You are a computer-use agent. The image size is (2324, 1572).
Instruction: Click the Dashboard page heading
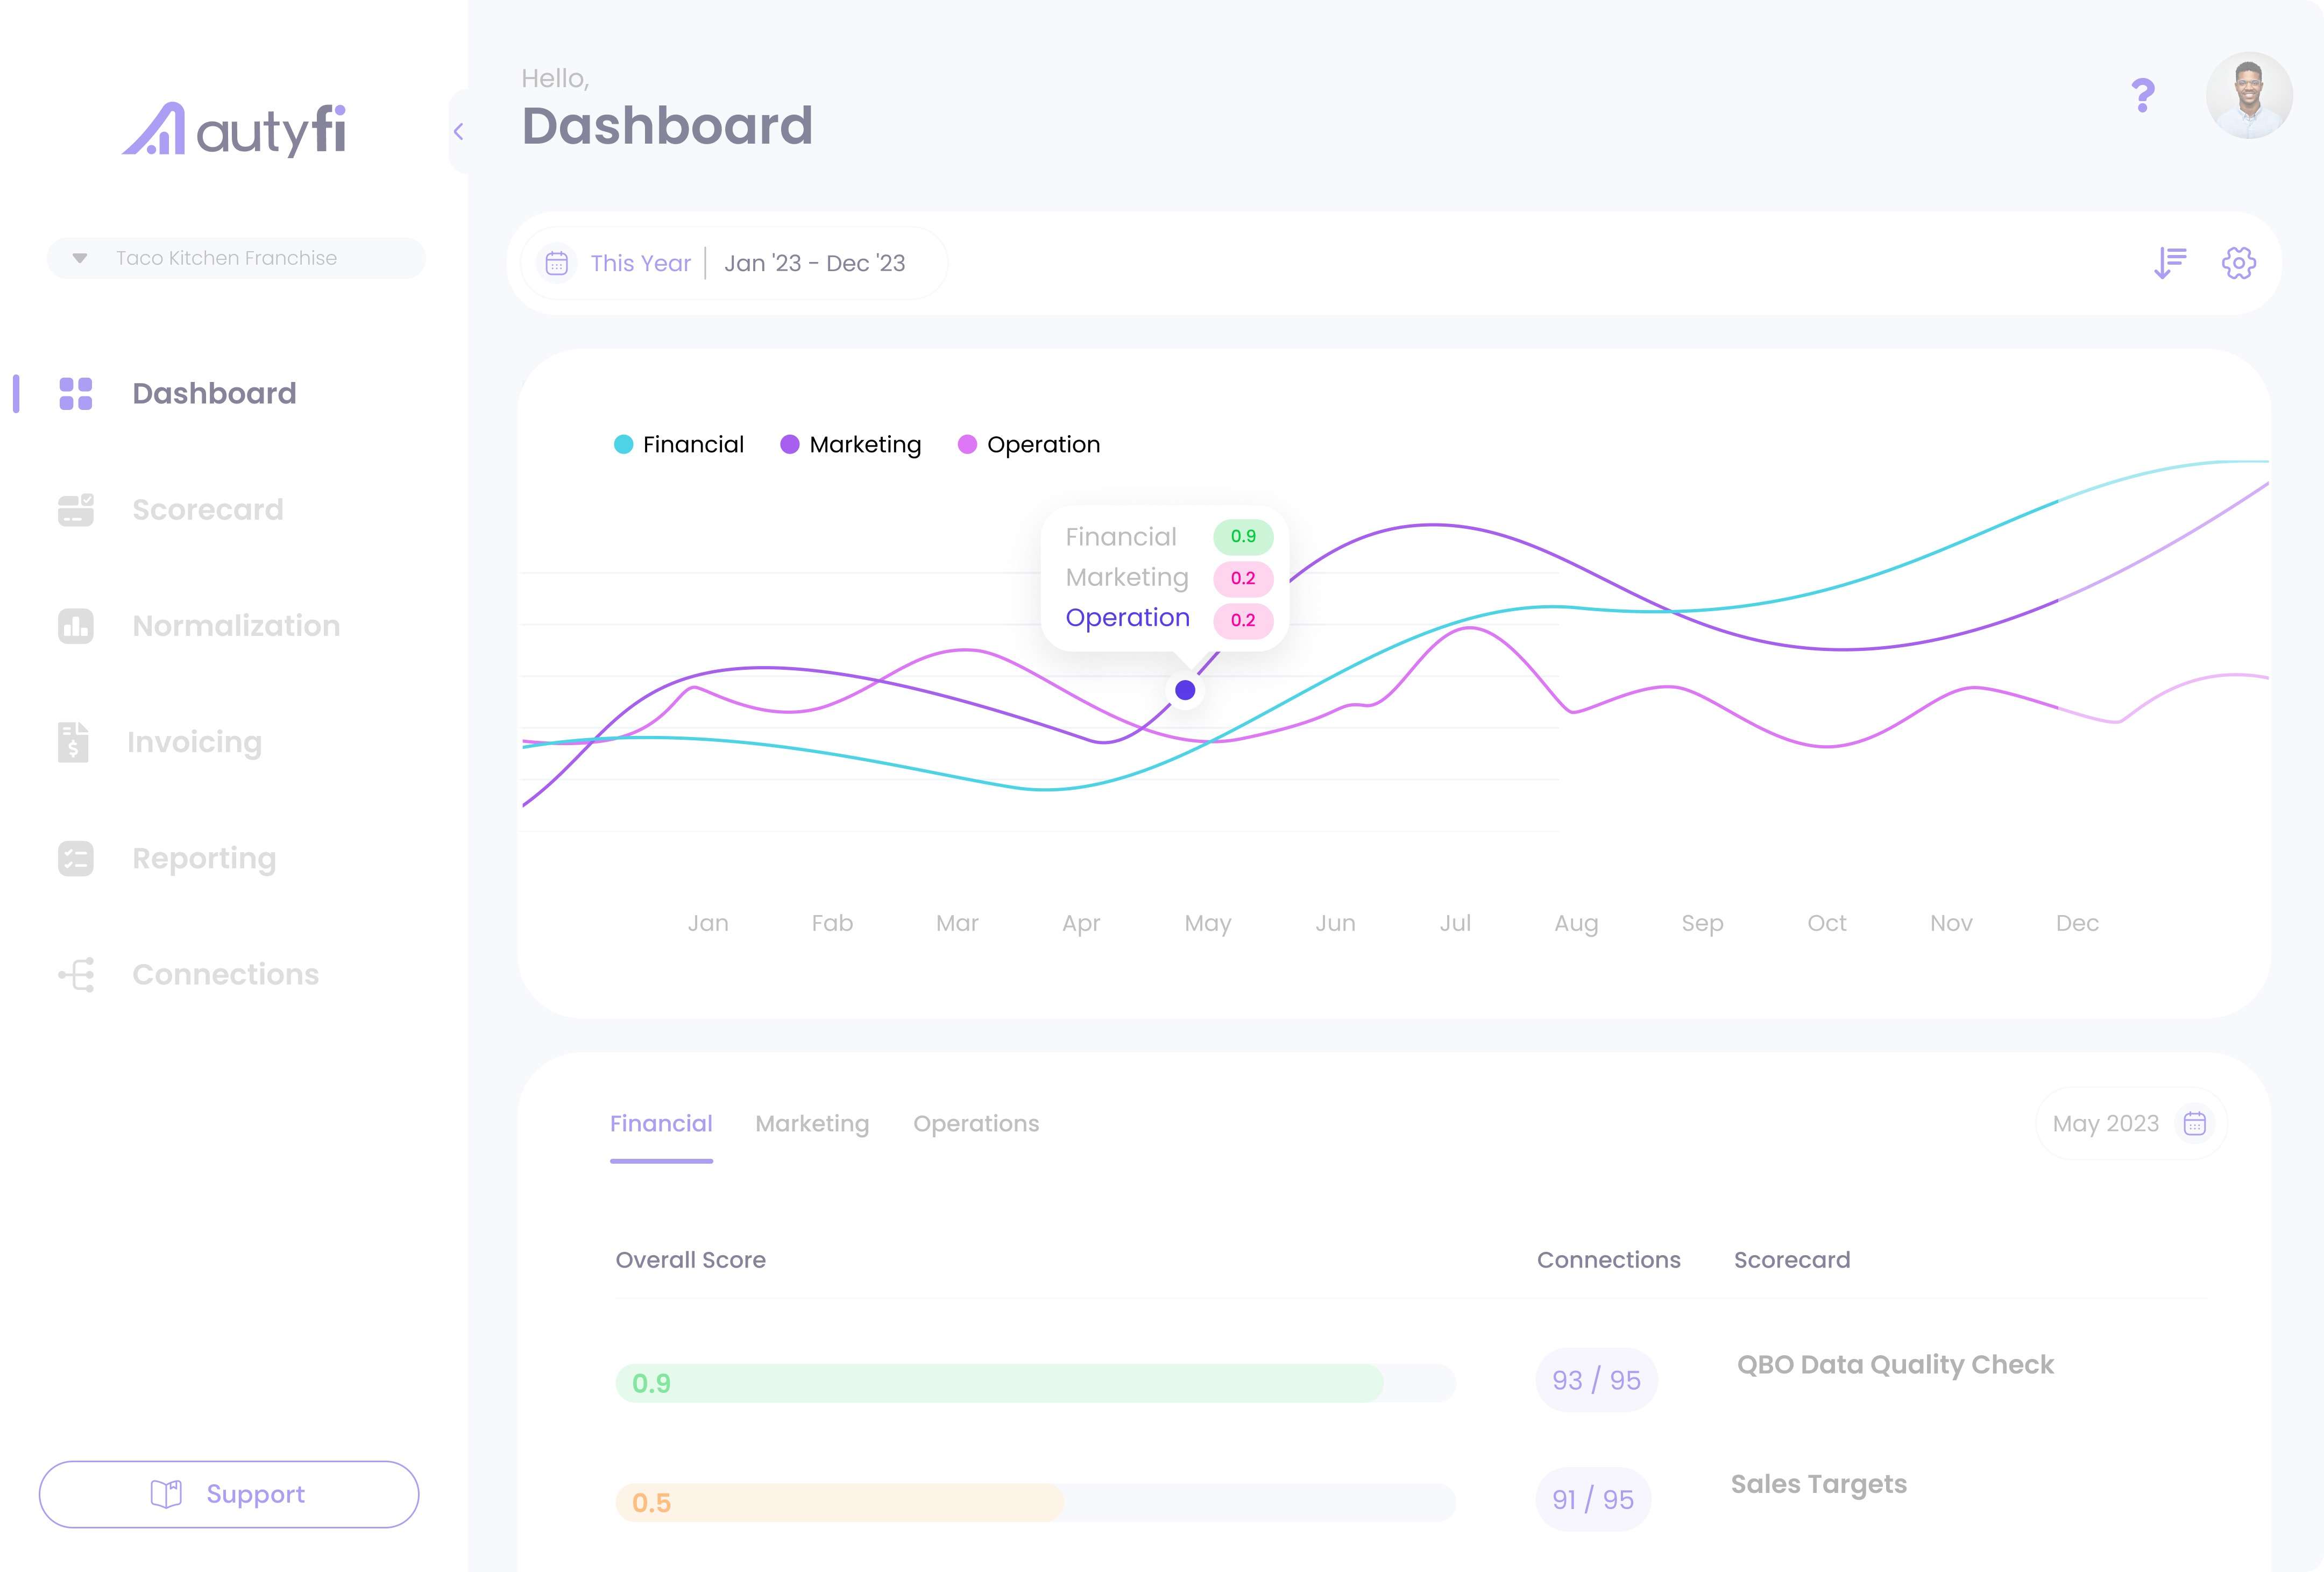tap(667, 126)
